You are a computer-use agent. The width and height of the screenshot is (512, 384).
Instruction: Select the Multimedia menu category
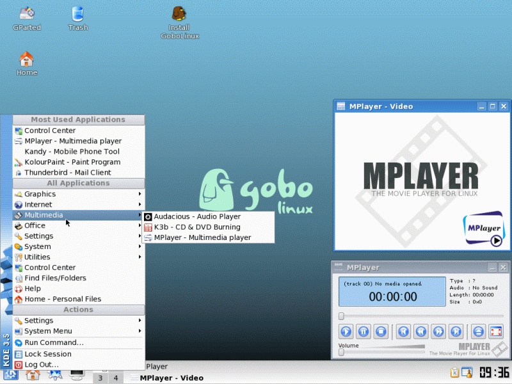[79, 215]
